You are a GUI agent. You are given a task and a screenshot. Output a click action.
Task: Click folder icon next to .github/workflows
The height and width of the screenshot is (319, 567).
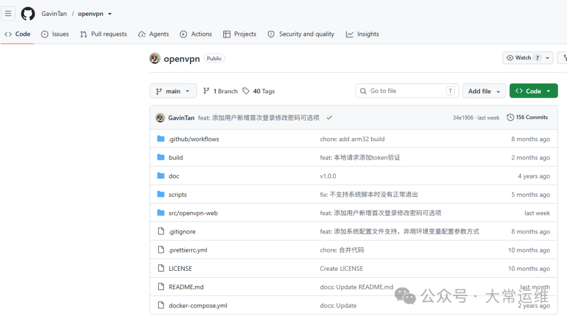[x=161, y=139]
